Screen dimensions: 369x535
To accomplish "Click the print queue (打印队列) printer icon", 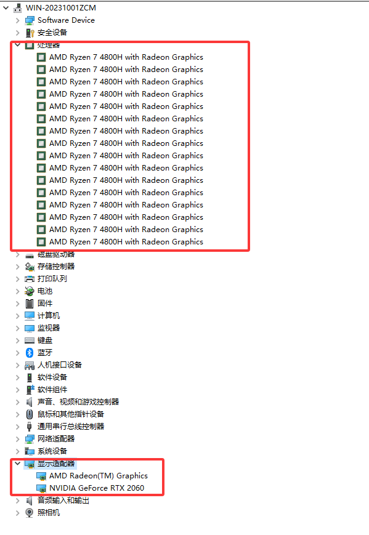I will [30, 279].
